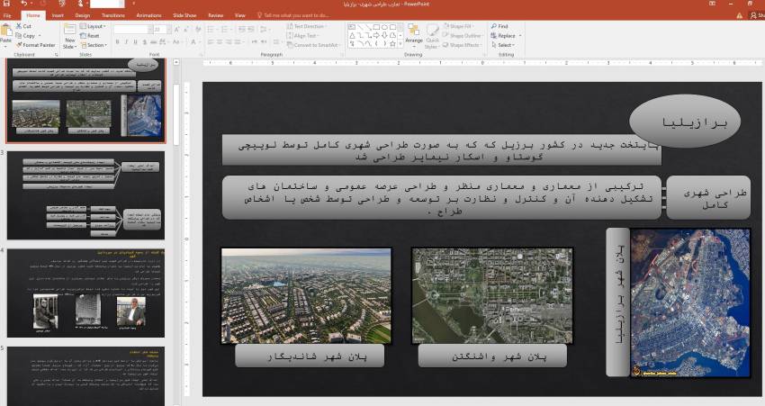Click the Undo arrow icon
Image resolution: width=765 pixels, height=406 pixels.
pyautogui.click(x=22, y=5)
